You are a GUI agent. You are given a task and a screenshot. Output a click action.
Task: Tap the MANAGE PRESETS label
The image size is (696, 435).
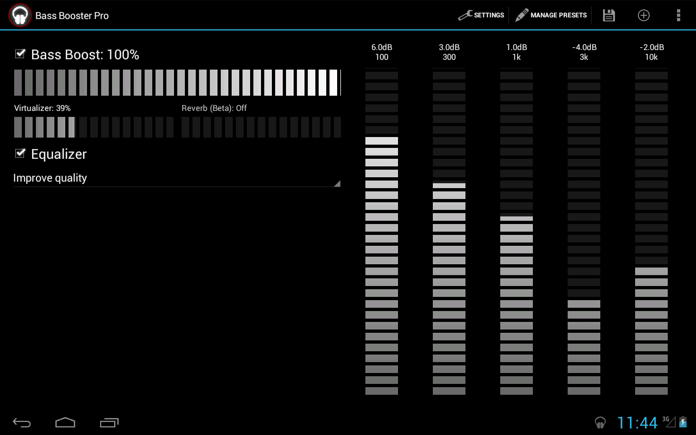click(559, 15)
